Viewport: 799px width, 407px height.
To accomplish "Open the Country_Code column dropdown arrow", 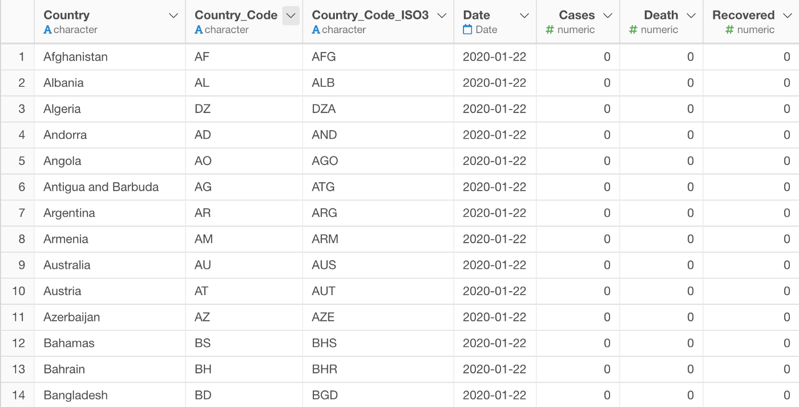I will tap(291, 16).
